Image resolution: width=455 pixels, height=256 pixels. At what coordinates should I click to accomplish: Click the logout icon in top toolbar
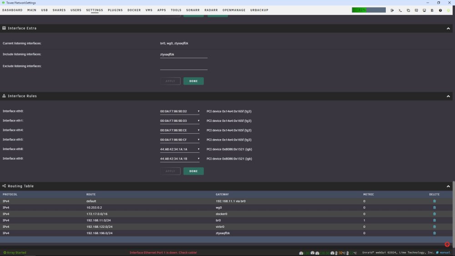click(392, 10)
